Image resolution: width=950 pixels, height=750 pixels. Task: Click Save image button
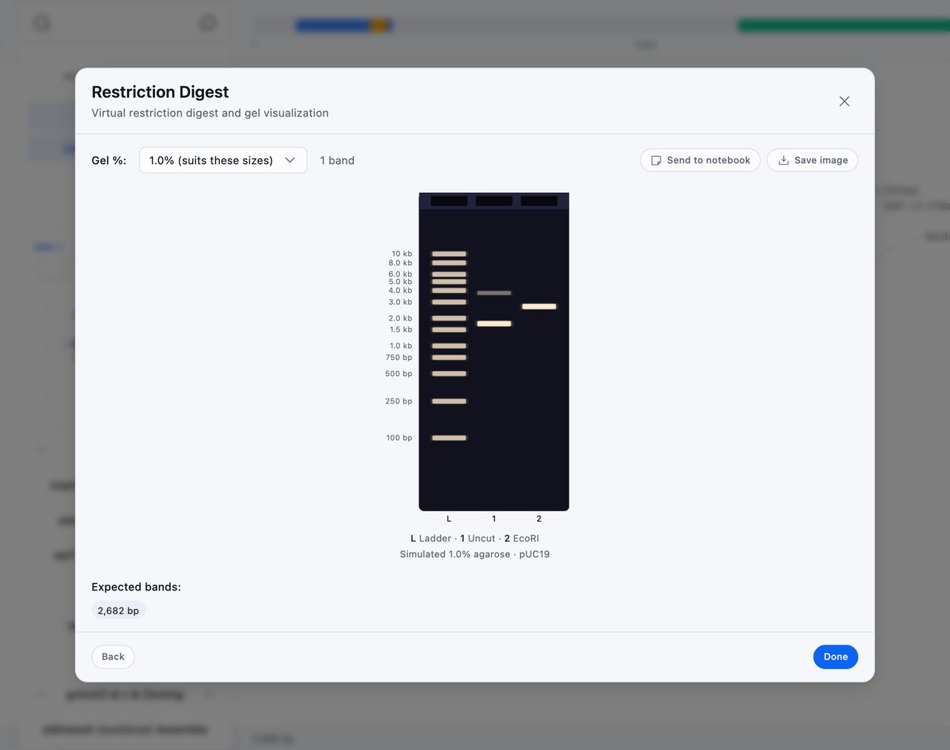tap(812, 160)
